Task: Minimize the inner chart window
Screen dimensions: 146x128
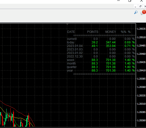Action: [135, 7]
